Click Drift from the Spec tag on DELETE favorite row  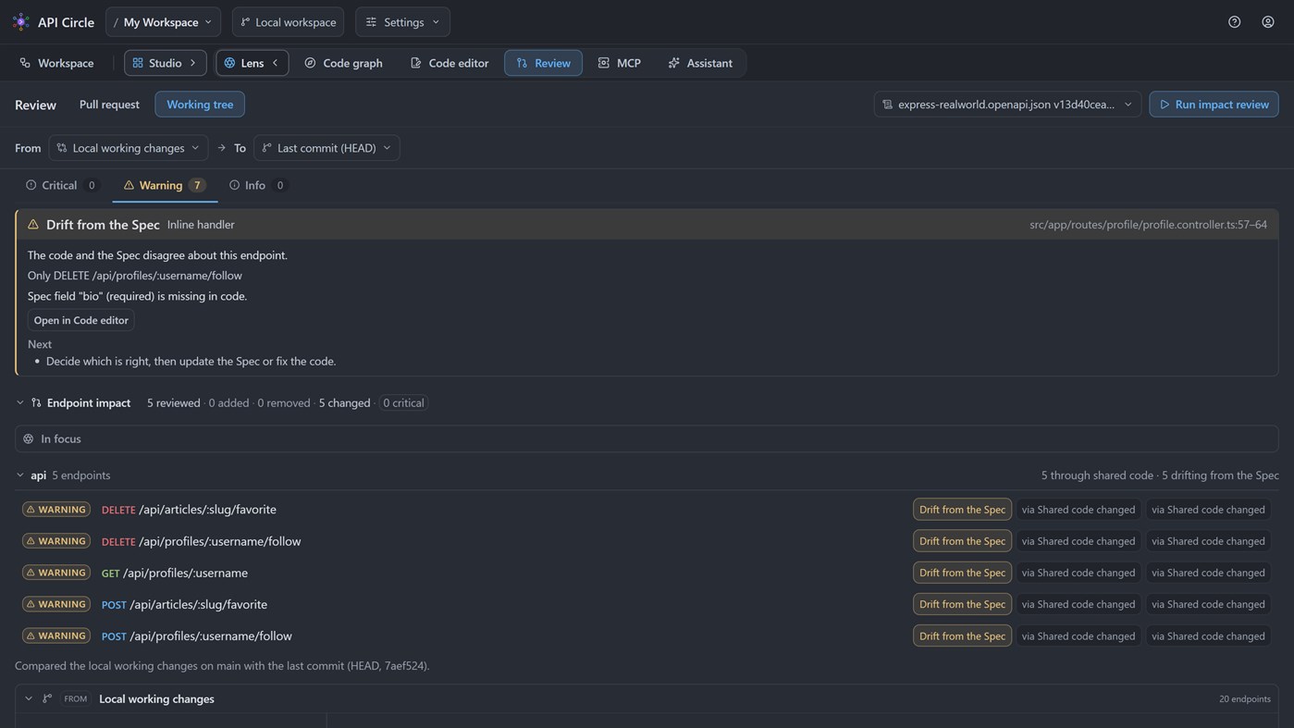point(962,510)
